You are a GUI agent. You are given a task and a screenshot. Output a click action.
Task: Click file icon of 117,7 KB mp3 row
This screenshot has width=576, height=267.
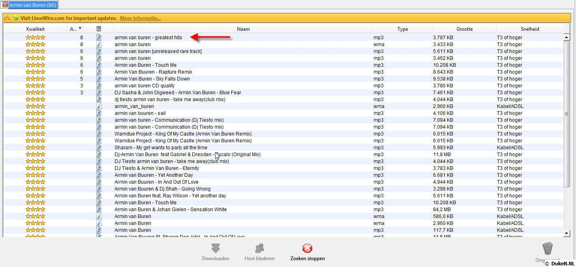coord(99,230)
